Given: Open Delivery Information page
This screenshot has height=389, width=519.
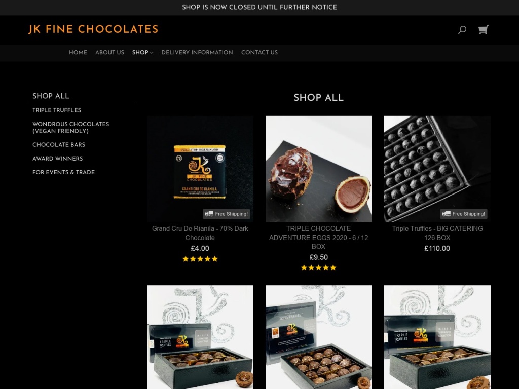Looking at the screenshot, I should pyautogui.click(x=197, y=52).
